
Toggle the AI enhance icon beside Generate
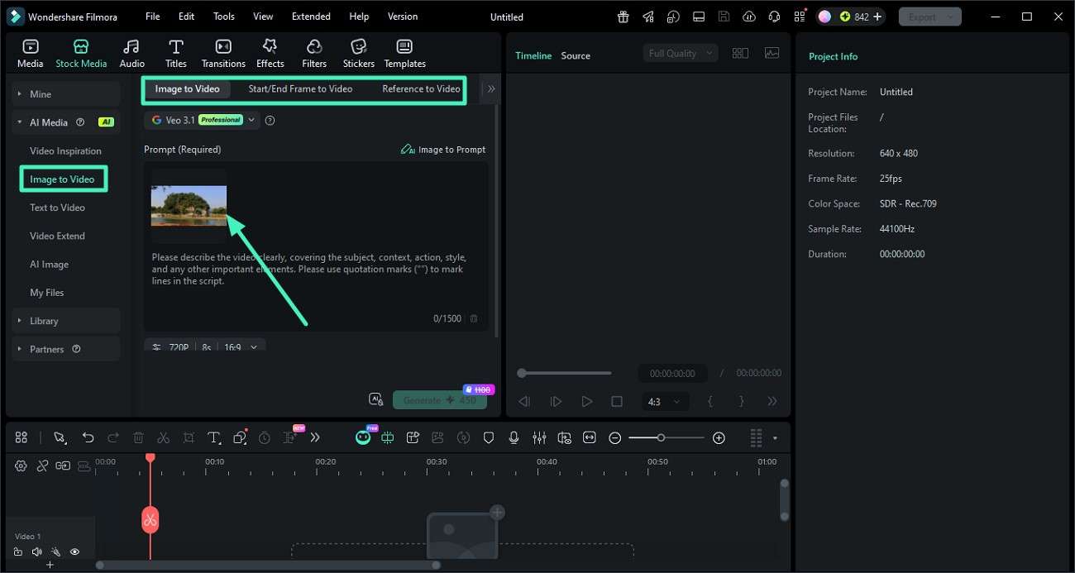375,399
